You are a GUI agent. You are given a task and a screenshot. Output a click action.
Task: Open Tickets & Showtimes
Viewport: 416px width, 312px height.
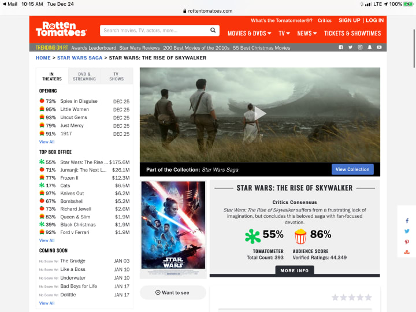[x=352, y=34]
